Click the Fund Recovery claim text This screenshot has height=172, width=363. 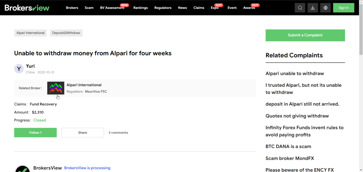click(43, 104)
